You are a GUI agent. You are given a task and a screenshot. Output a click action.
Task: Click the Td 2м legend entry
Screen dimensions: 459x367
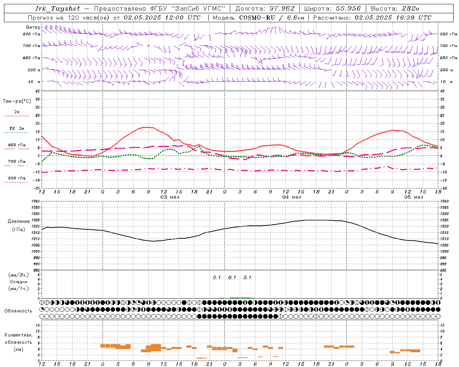(x=16, y=128)
